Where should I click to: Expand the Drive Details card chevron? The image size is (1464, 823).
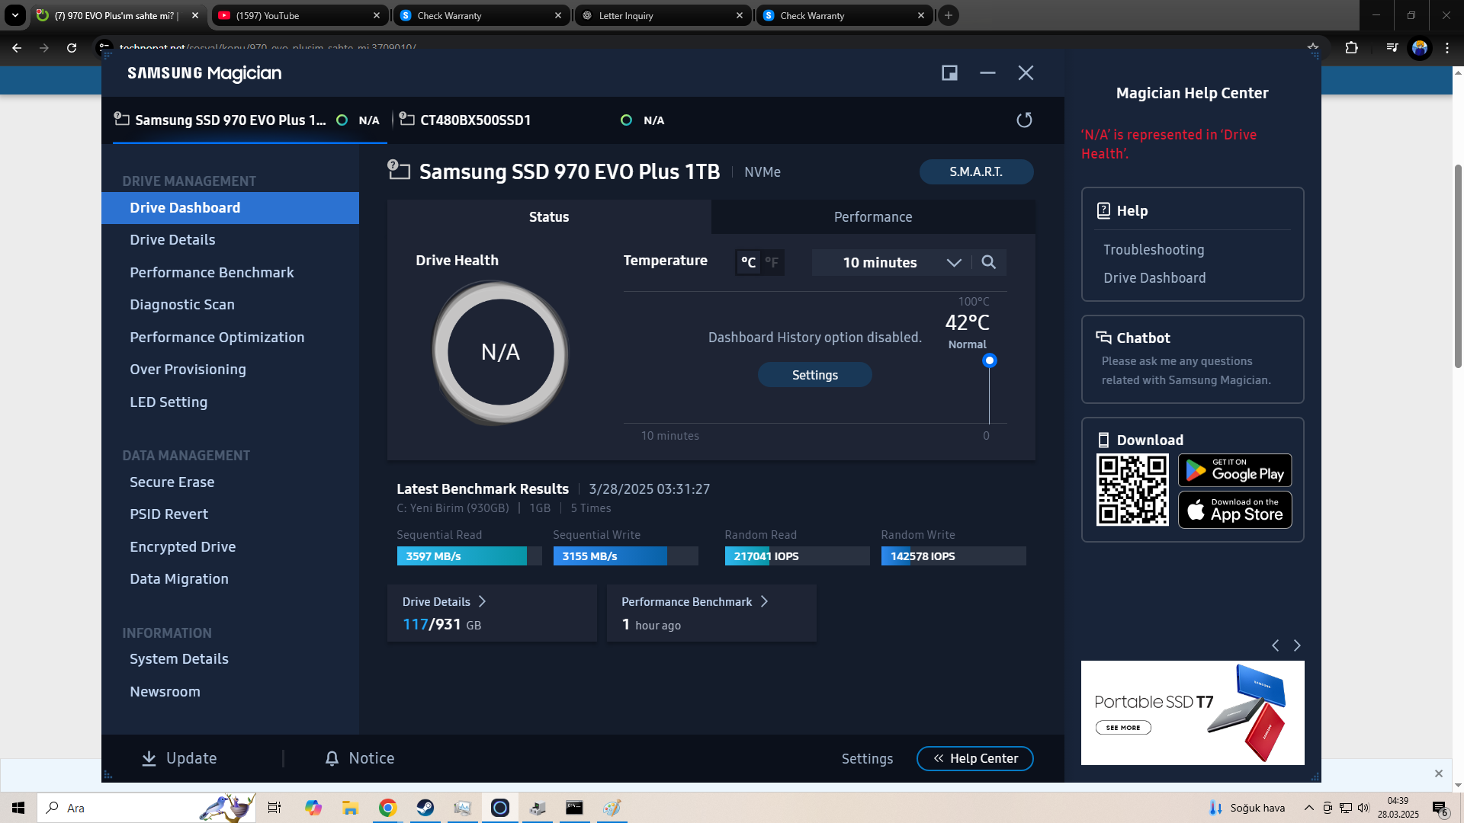482,602
